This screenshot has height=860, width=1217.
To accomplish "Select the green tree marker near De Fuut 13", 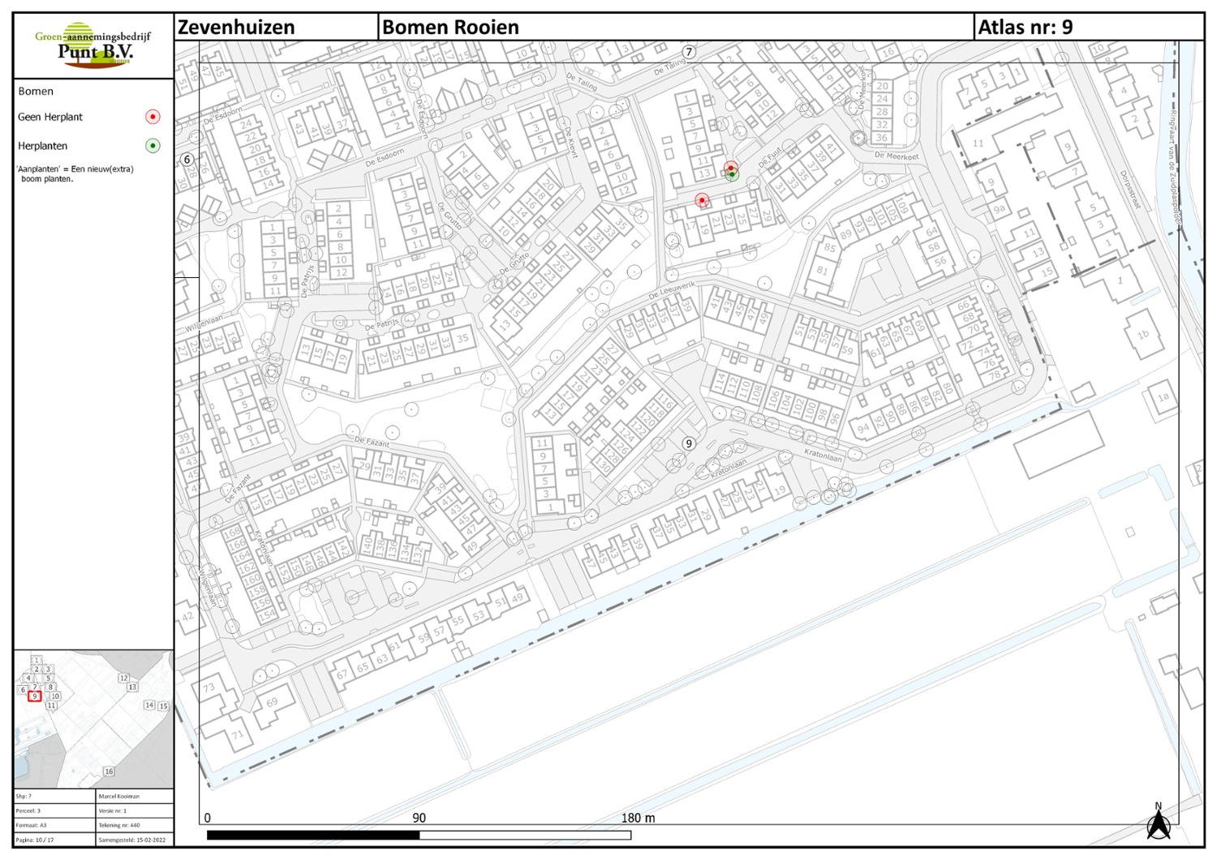I will [x=733, y=174].
